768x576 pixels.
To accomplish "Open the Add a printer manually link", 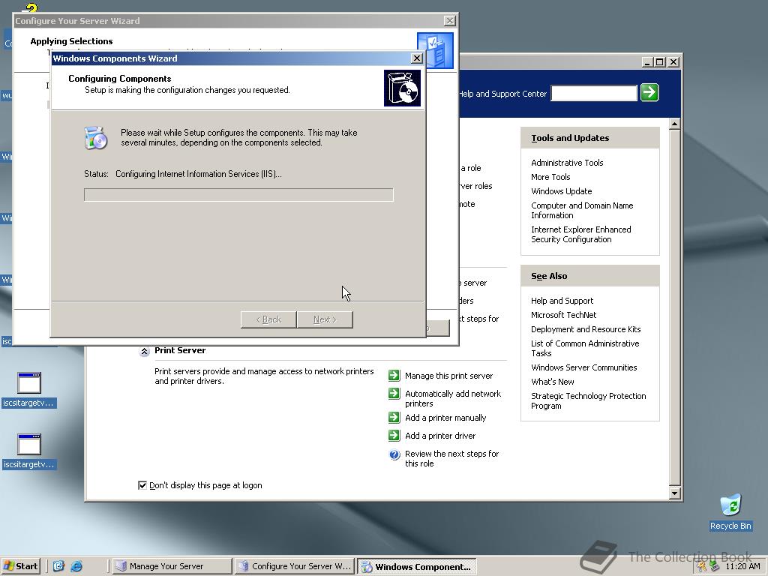I will pos(445,418).
